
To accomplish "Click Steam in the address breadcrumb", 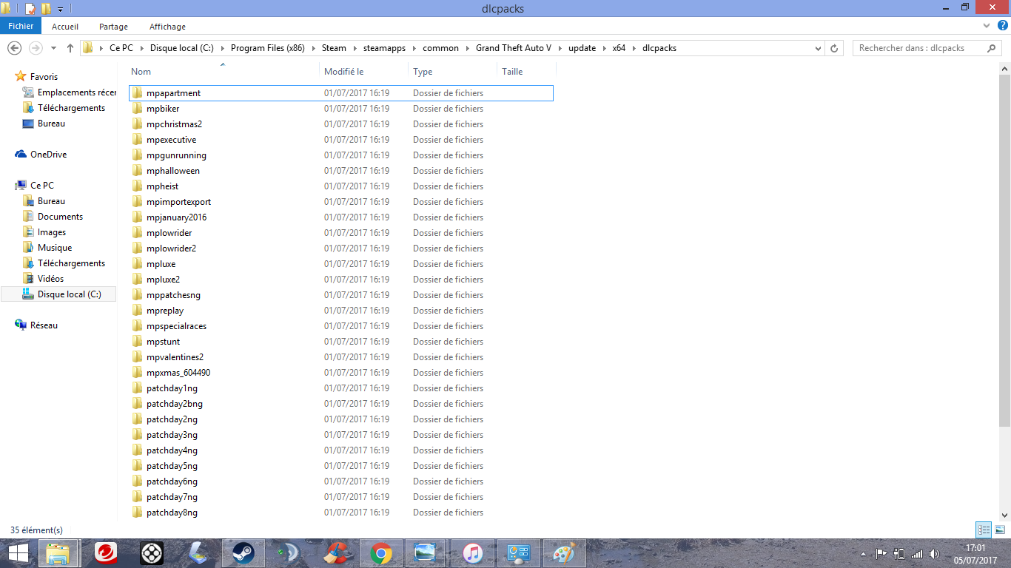I will tap(334, 48).
